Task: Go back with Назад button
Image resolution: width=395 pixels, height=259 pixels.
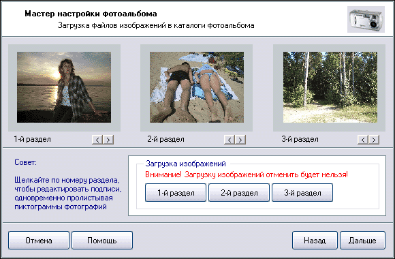Action: [315, 241]
